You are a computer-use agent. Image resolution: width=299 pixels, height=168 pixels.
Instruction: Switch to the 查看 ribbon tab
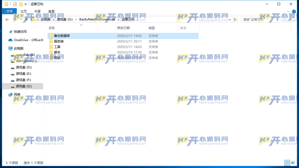51,11
